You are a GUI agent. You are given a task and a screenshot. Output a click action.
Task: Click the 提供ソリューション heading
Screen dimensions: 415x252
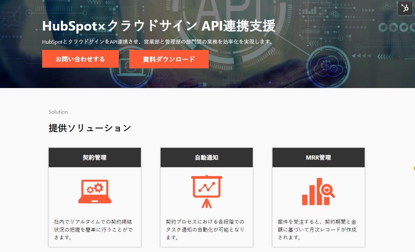[90, 128]
